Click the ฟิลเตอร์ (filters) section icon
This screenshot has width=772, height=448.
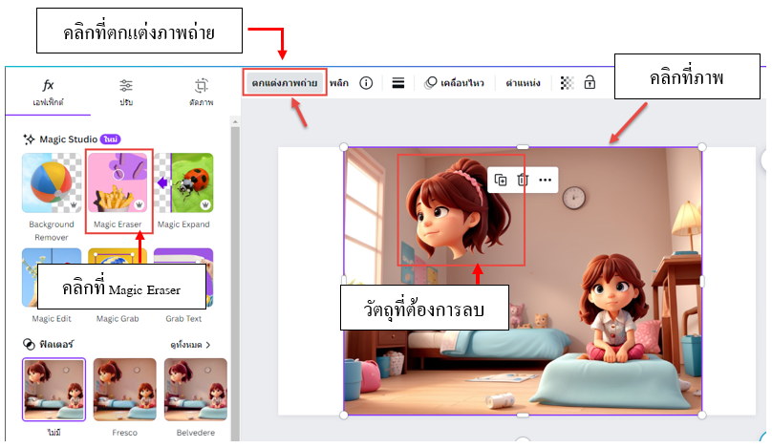pyautogui.click(x=29, y=344)
